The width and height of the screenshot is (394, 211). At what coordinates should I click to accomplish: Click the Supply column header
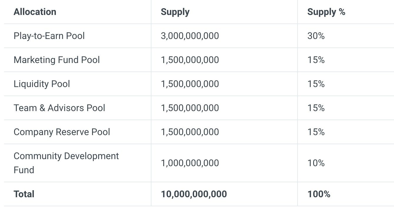pyautogui.click(x=175, y=12)
